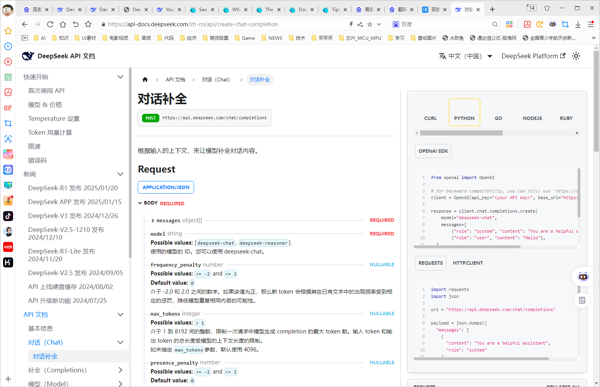Open the browser main menu
The width and height of the screenshot is (600, 387).
(591, 24)
